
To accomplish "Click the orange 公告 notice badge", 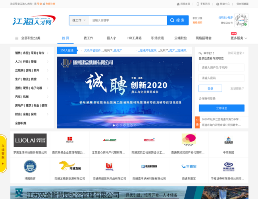I will tap(197, 122).
